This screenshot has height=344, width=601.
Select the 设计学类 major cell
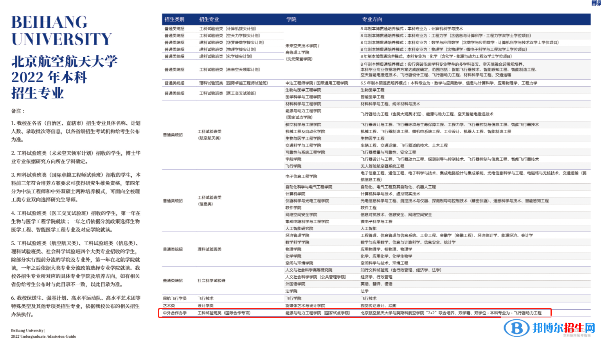(x=205, y=305)
